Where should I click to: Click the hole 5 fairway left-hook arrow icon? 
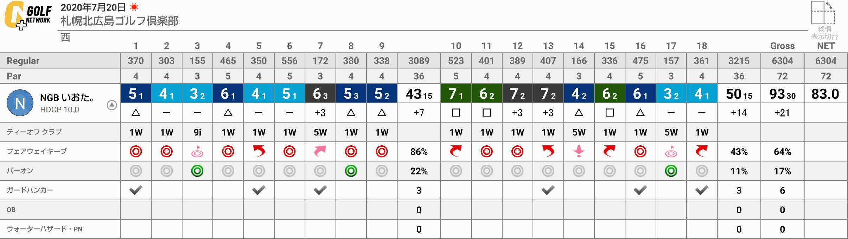point(259,152)
